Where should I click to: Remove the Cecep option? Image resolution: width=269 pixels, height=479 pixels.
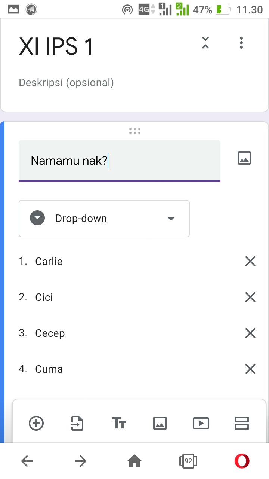click(250, 333)
